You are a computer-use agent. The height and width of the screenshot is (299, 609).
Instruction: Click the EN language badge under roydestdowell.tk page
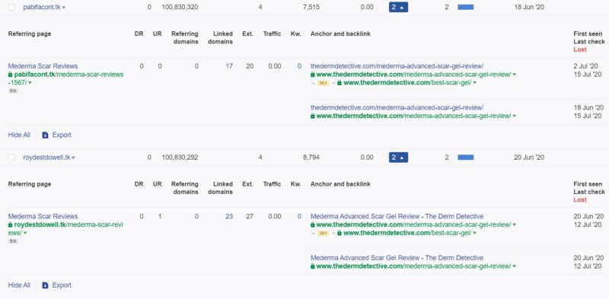coord(13,241)
